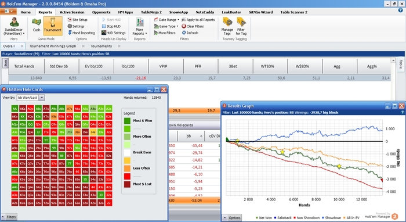Expand Filters in Hole Cards window

[9, 217]
